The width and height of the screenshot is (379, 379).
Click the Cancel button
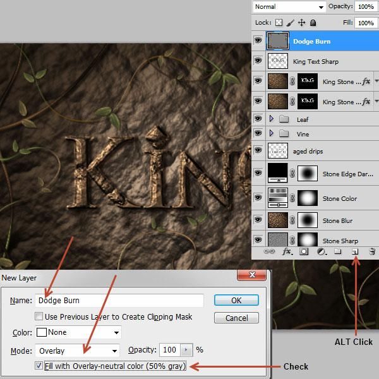pyautogui.click(x=236, y=318)
